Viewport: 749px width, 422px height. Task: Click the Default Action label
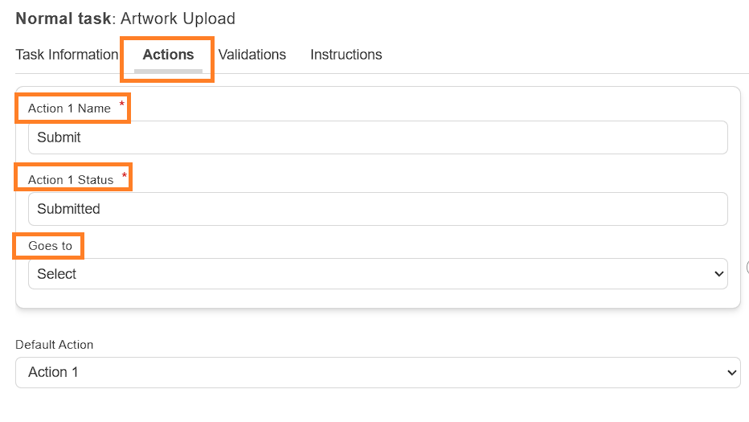(55, 345)
